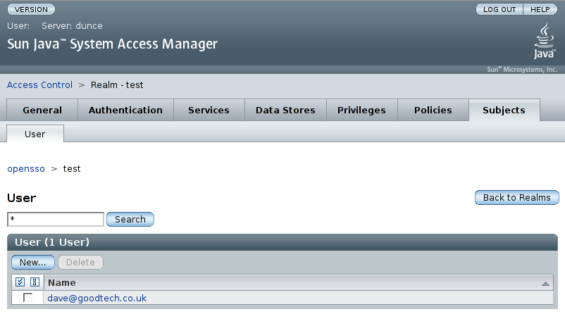Follow the Access Control breadcrumb link
The image size is (565, 314).
point(39,85)
